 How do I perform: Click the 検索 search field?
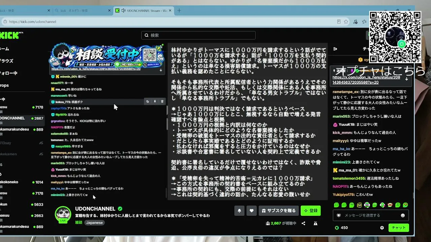coord(198,35)
